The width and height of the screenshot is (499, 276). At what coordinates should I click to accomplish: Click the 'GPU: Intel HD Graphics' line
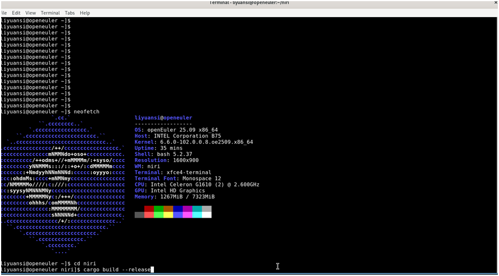[169, 191]
